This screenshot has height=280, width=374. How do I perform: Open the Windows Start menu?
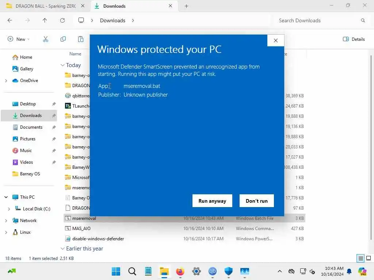click(116, 271)
